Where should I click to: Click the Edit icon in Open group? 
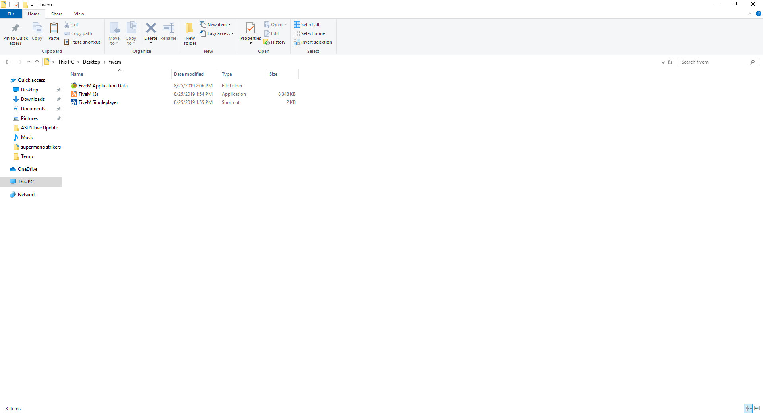tap(267, 33)
